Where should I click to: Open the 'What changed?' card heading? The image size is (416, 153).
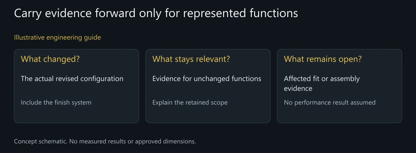point(50,59)
